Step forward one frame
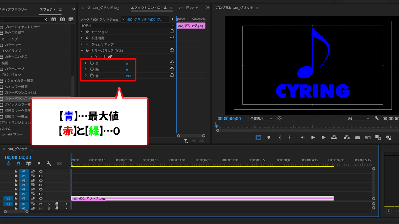The width and height of the screenshot is (399, 224). tap(324, 138)
